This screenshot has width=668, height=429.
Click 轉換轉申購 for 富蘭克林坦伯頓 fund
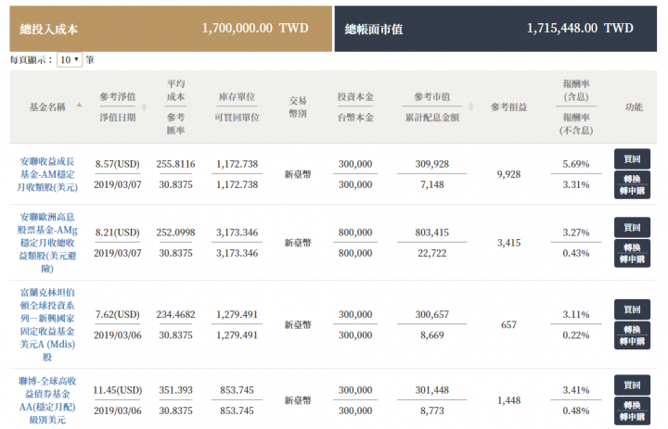coord(632,335)
